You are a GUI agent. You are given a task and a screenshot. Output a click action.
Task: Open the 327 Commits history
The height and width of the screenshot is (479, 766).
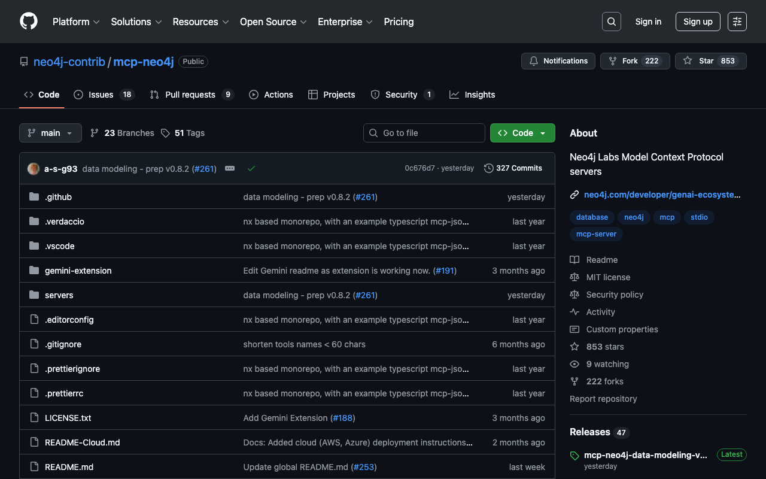(x=513, y=168)
